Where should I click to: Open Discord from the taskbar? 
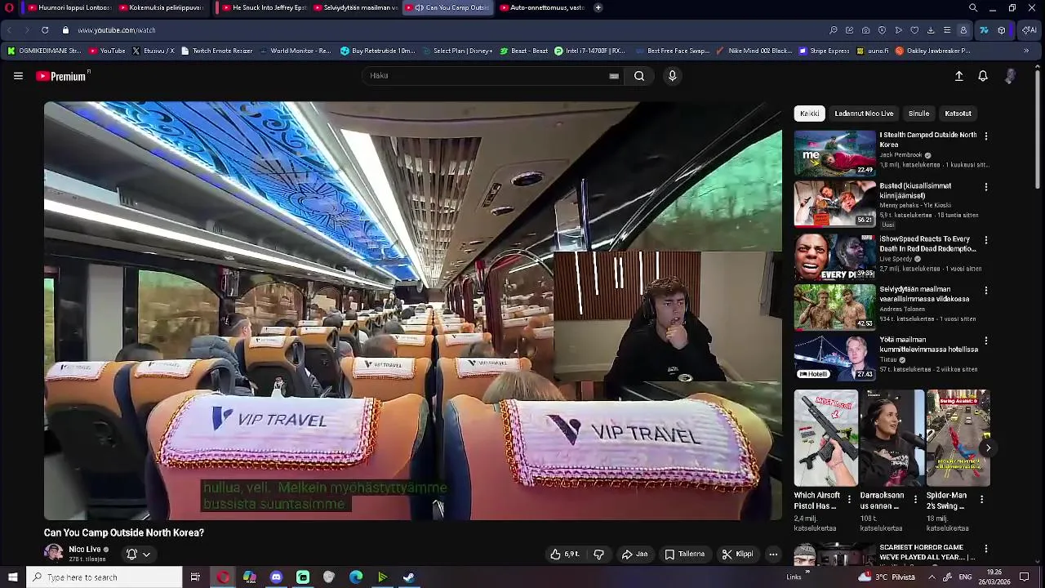click(x=276, y=577)
